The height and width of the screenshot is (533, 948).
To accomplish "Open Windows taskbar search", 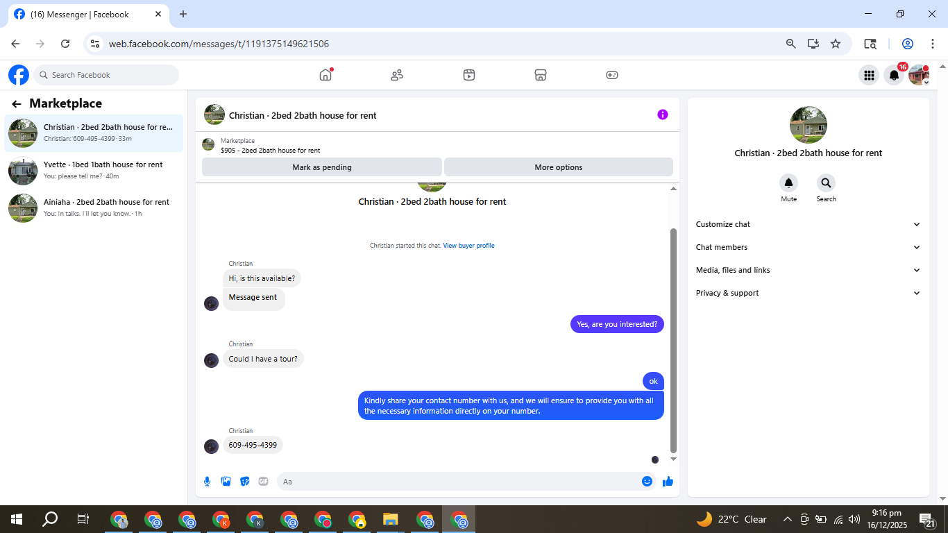I will coord(50,519).
